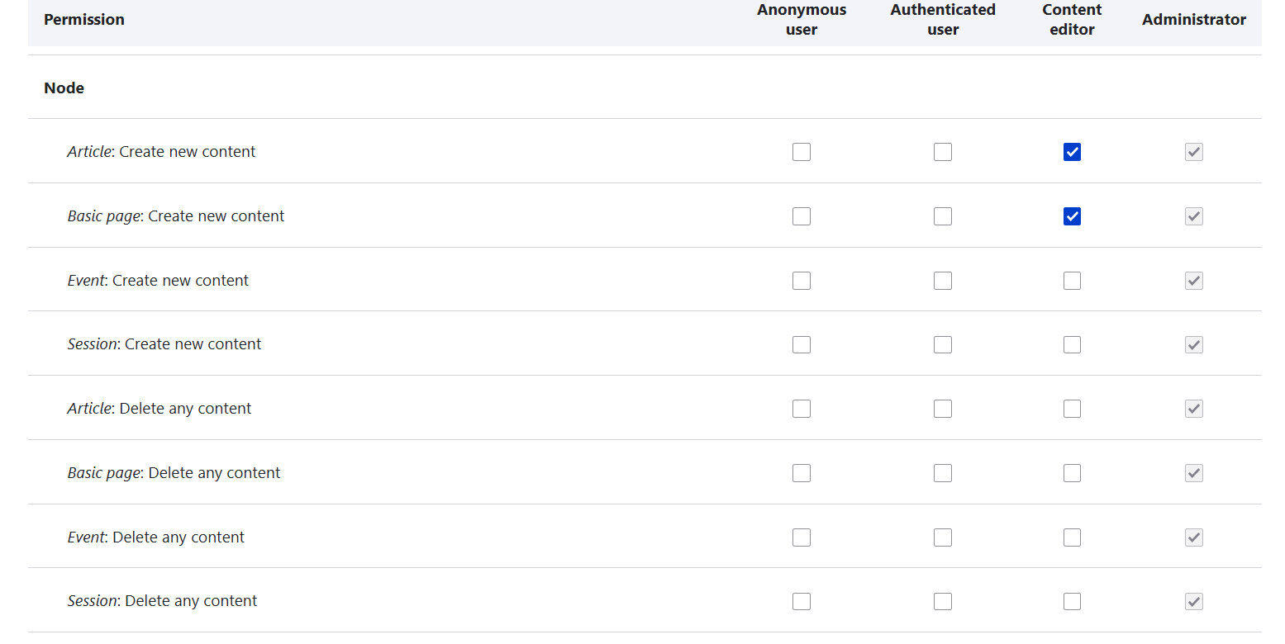1285x644 pixels.
Task: Enable Session: Delete any content for Content editor
Action: (x=1072, y=601)
